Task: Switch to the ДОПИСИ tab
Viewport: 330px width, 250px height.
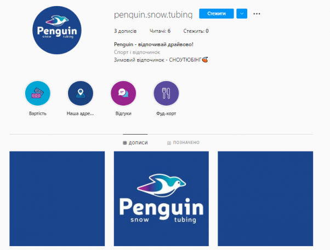Action: (x=135, y=143)
